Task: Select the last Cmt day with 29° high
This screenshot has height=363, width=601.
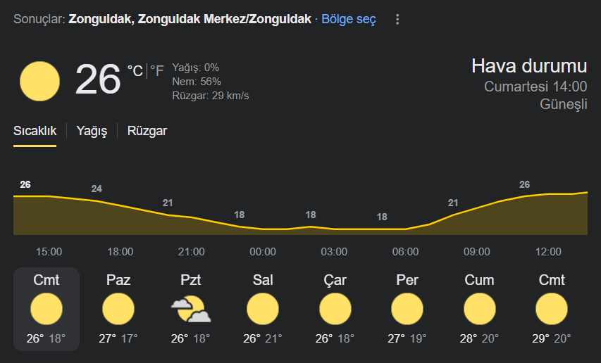Action: point(552,309)
